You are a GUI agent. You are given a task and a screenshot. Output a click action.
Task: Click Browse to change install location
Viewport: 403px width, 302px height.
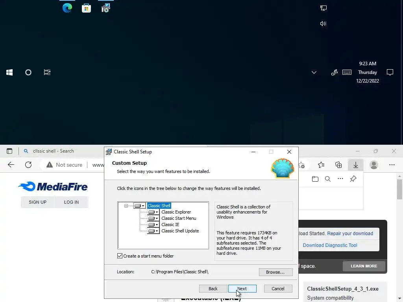click(275, 272)
